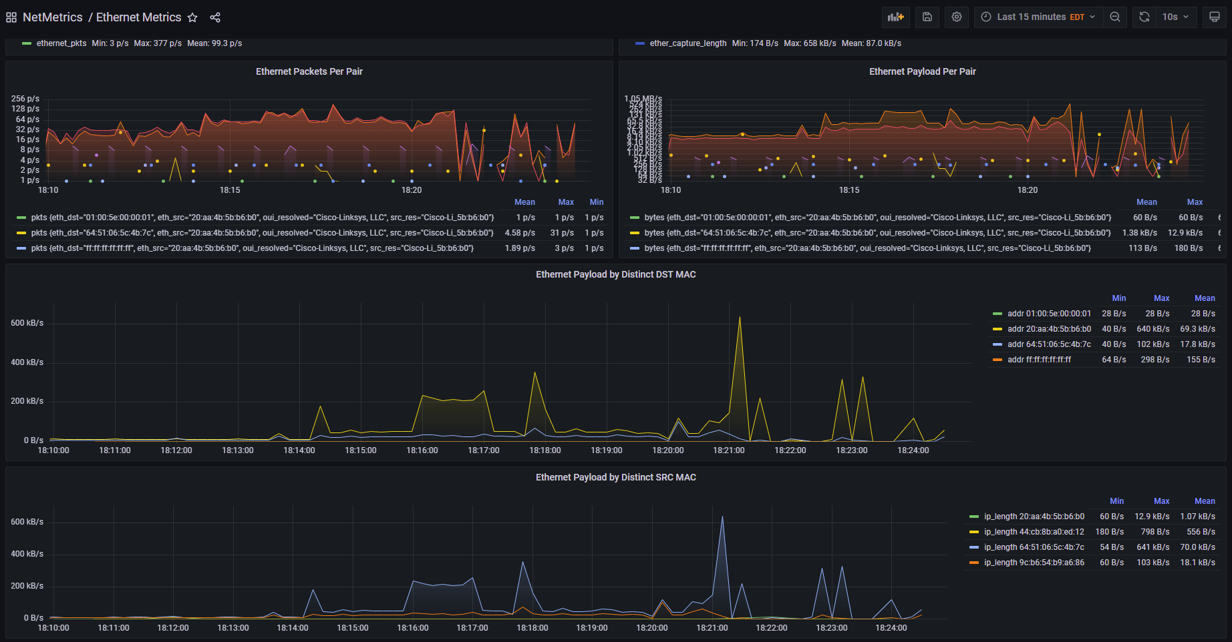The image size is (1232, 642).
Task: Refresh the dashboard now
Action: point(1144,17)
